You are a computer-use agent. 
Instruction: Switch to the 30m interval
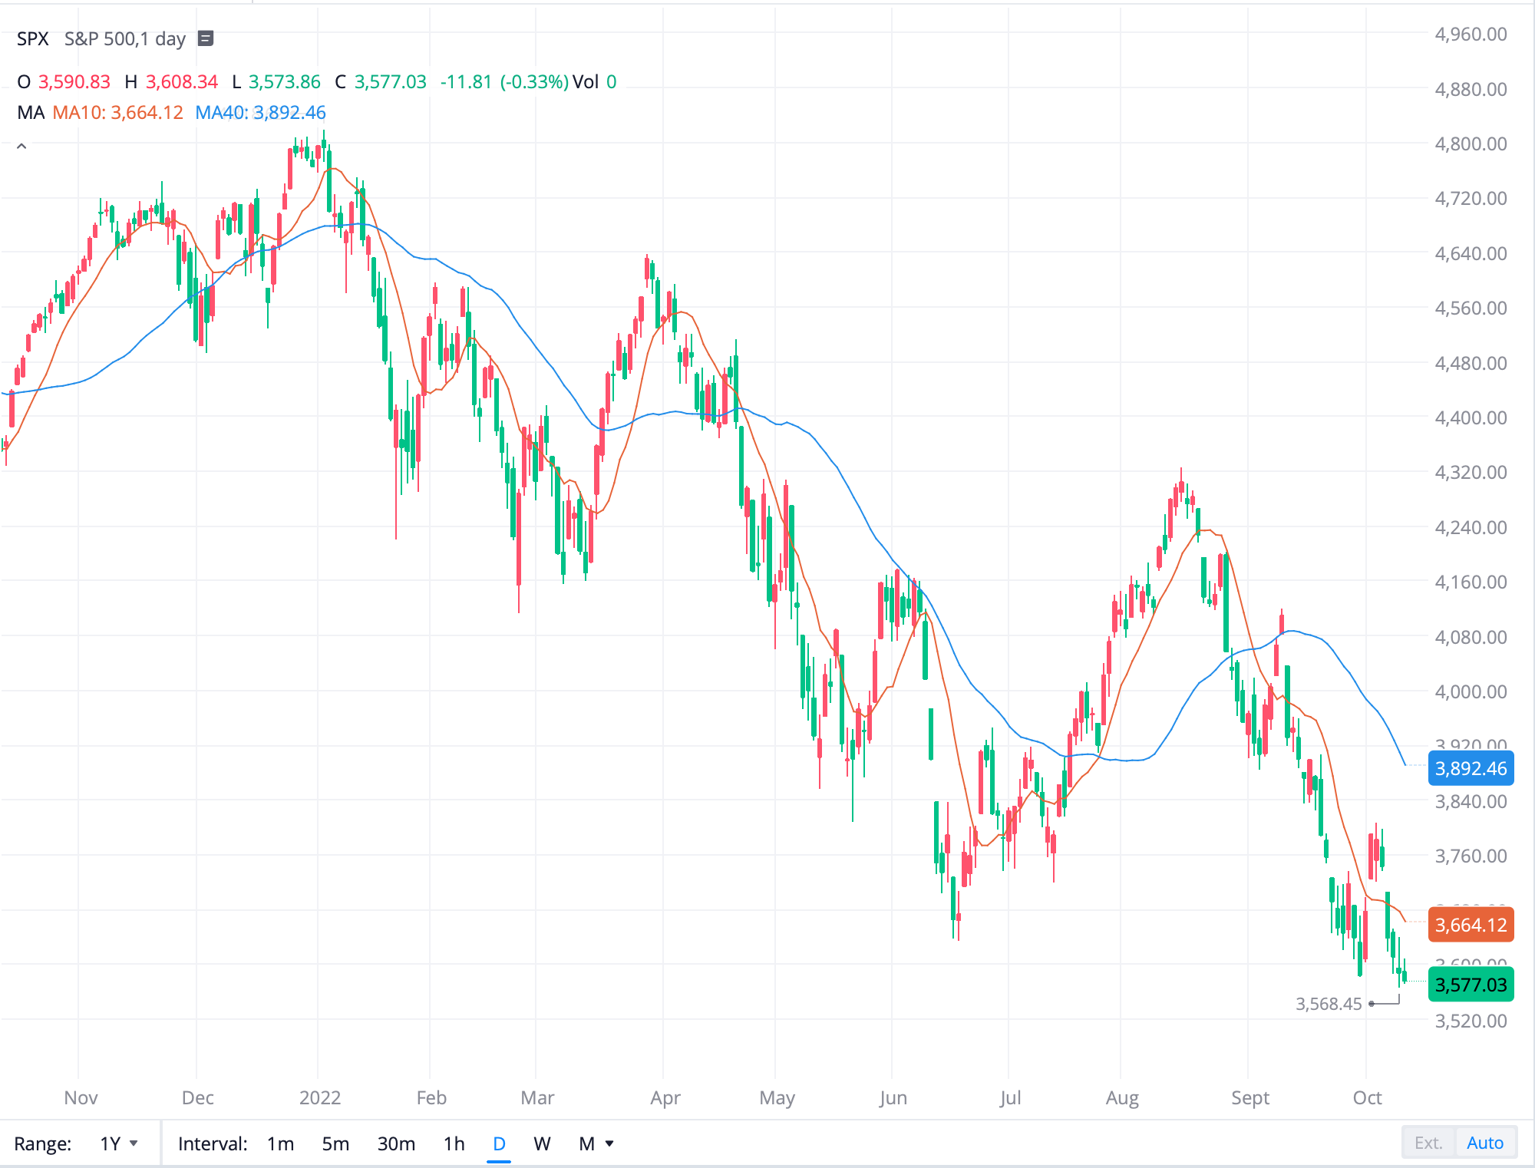click(x=396, y=1143)
